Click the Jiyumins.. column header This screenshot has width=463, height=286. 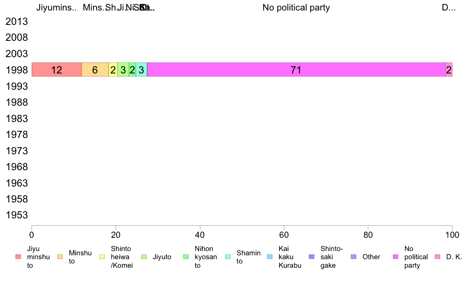click(x=57, y=8)
